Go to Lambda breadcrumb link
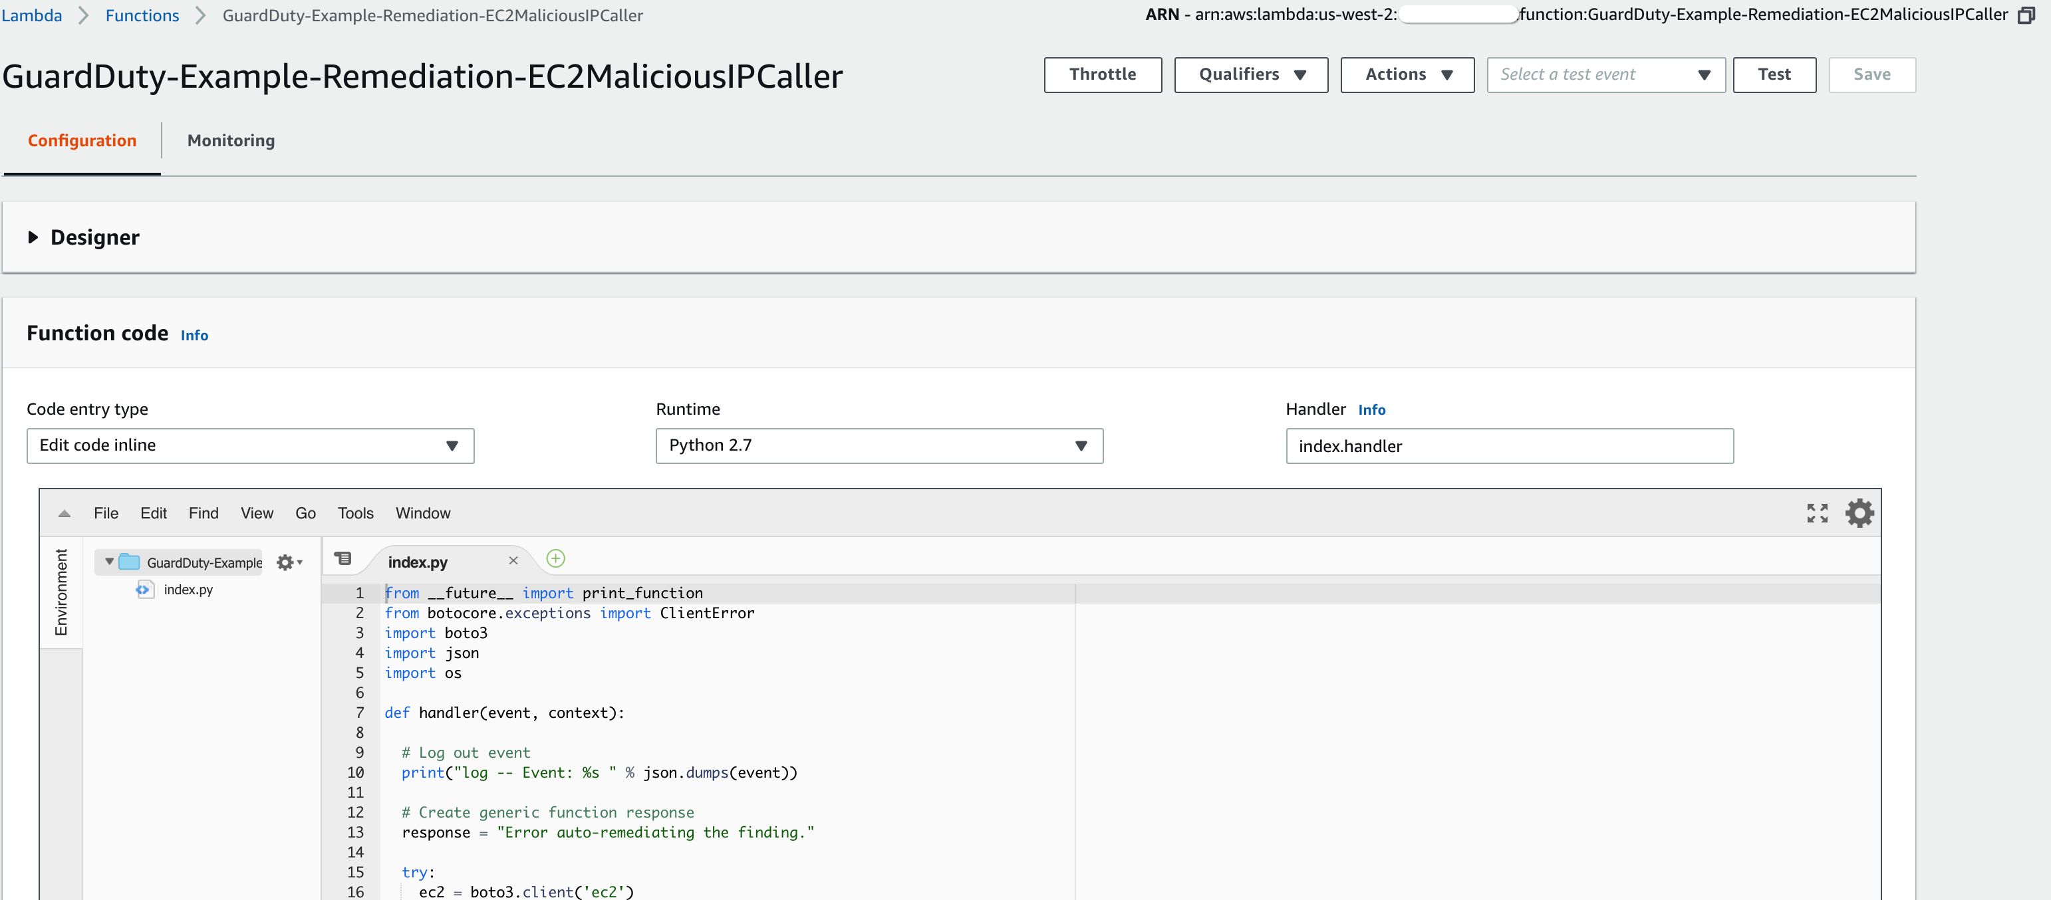Screen dimensions: 2051x900 (x=32, y=15)
